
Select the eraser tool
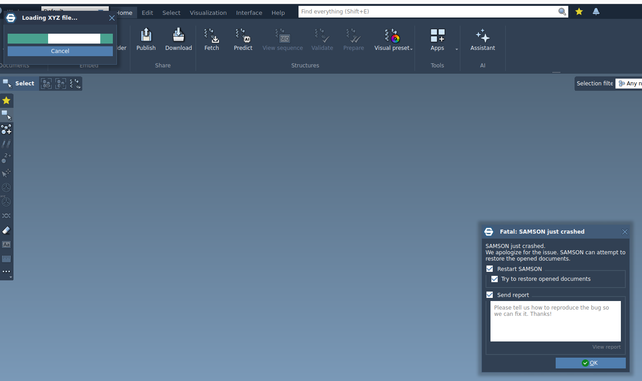tap(6, 230)
